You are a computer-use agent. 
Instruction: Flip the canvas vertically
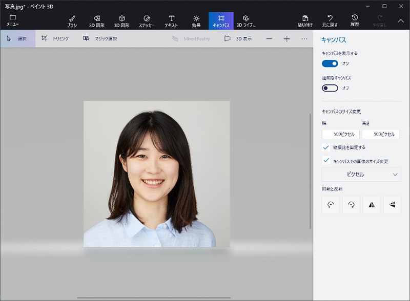pyautogui.click(x=392, y=205)
